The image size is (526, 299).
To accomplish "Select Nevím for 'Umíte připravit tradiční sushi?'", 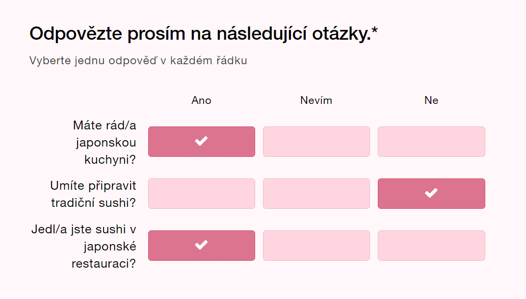I will (316, 194).
